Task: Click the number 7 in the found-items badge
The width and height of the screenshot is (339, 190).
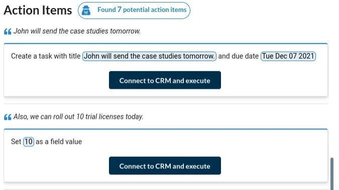Action: pos(120,10)
